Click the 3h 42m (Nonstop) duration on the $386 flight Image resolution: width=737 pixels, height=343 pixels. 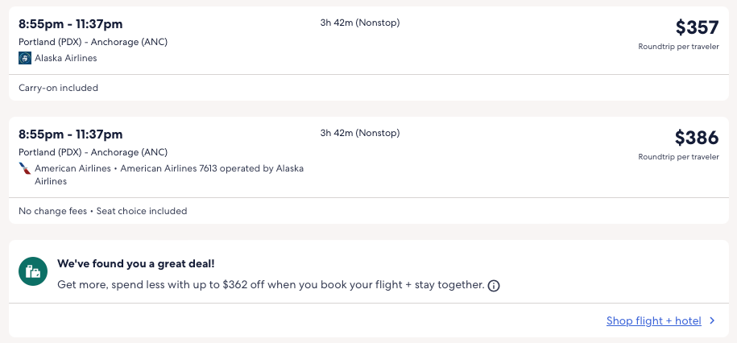coord(359,133)
